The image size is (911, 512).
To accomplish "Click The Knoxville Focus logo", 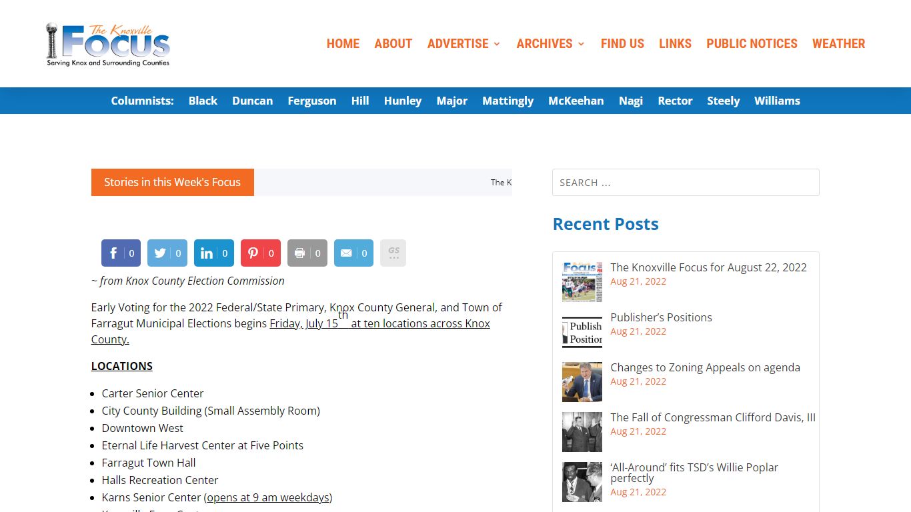I will coord(108,44).
